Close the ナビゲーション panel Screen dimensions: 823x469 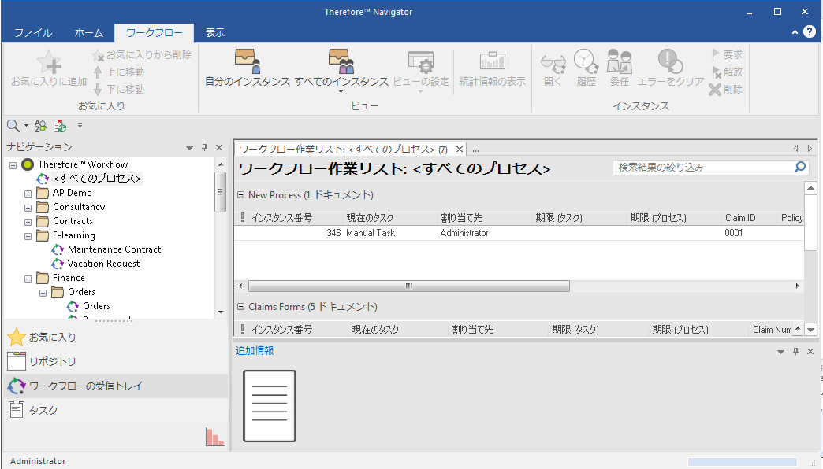219,148
